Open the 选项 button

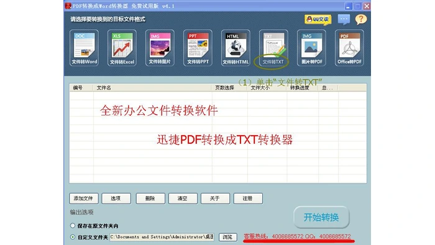116,198
